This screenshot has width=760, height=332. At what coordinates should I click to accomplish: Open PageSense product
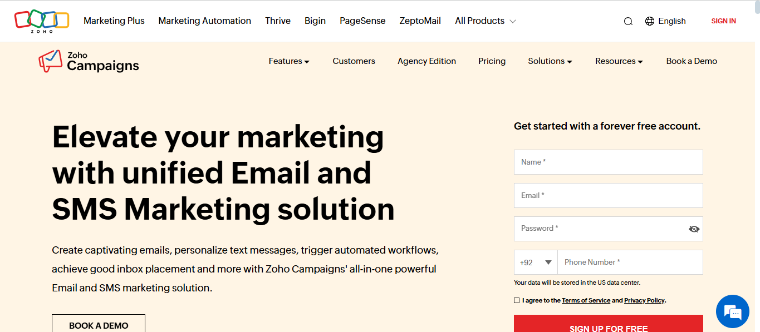point(362,21)
